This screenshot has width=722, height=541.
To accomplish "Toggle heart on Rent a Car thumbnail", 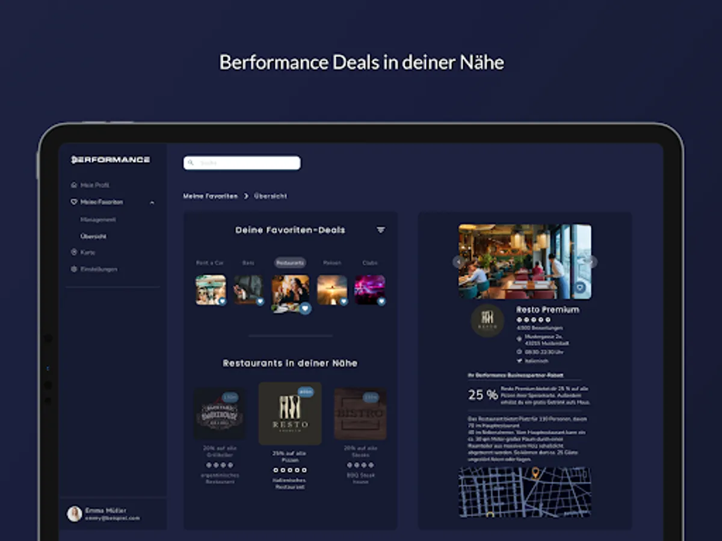I will point(222,301).
